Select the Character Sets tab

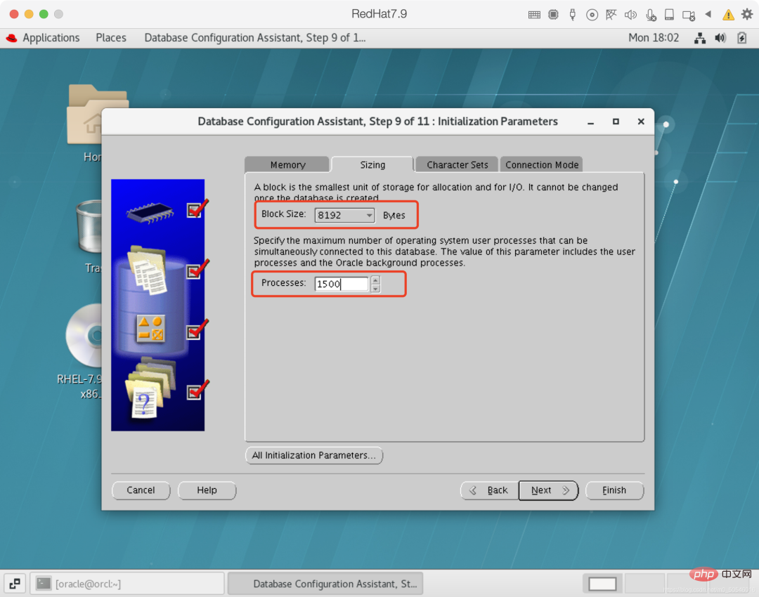[457, 164]
